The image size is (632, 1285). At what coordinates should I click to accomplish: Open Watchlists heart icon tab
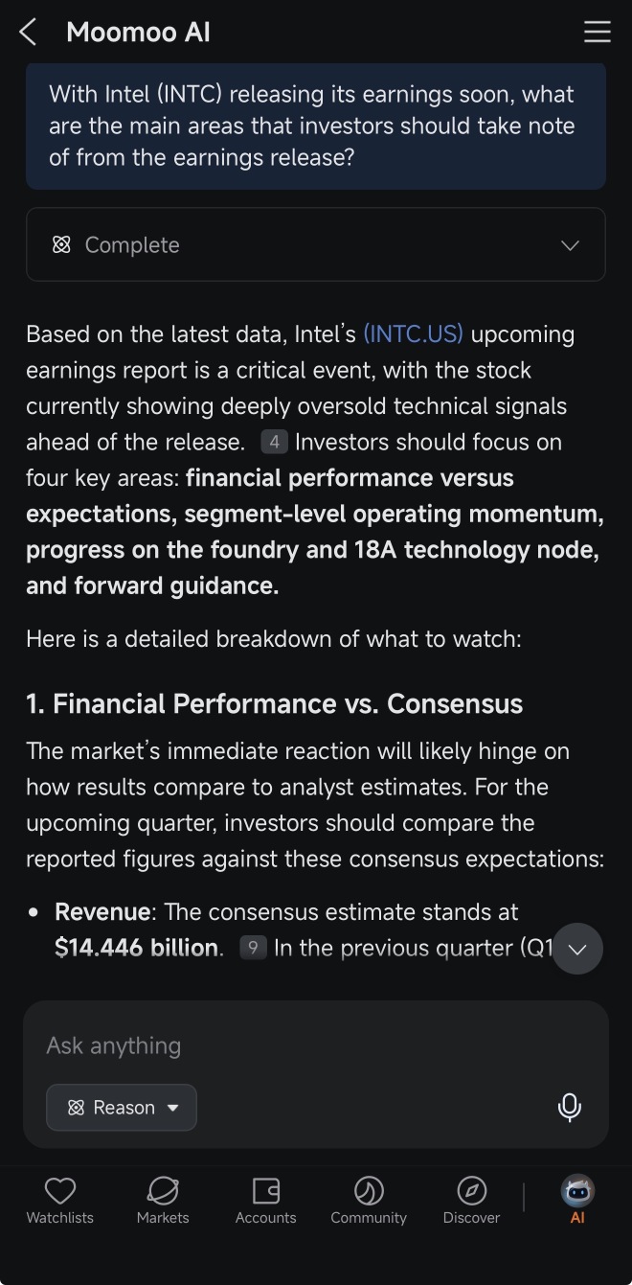click(59, 1202)
